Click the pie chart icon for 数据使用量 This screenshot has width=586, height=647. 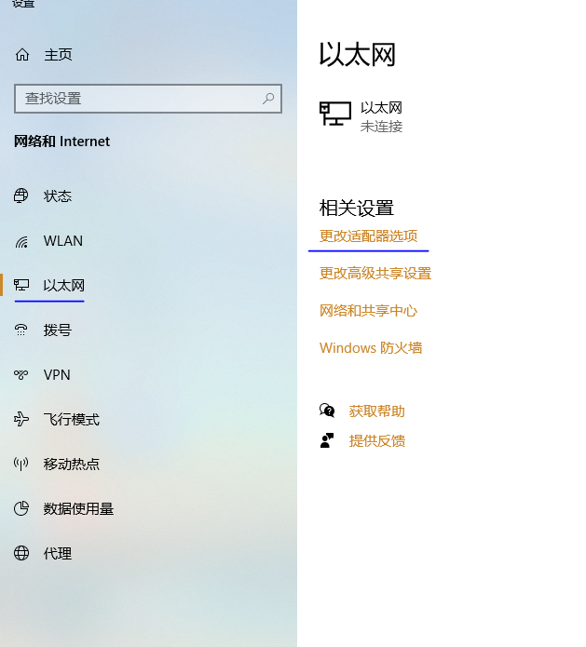click(21, 508)
